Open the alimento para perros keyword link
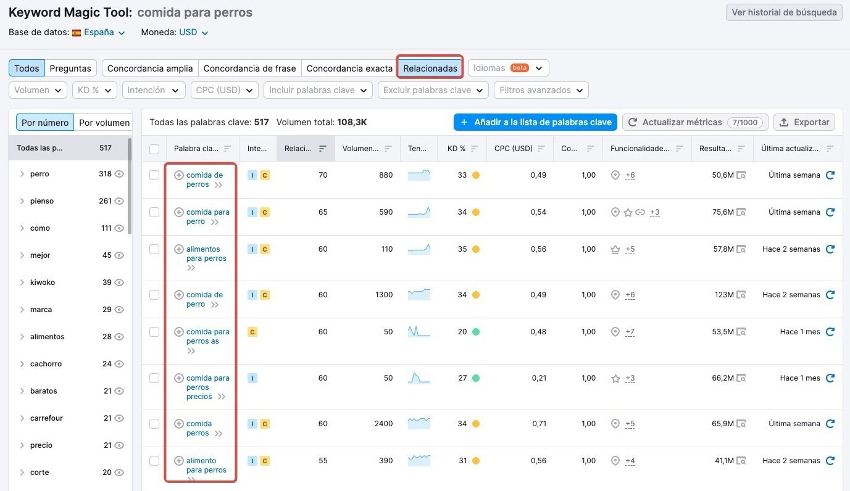This screenshot has height=491, width=850. [206, 465]
